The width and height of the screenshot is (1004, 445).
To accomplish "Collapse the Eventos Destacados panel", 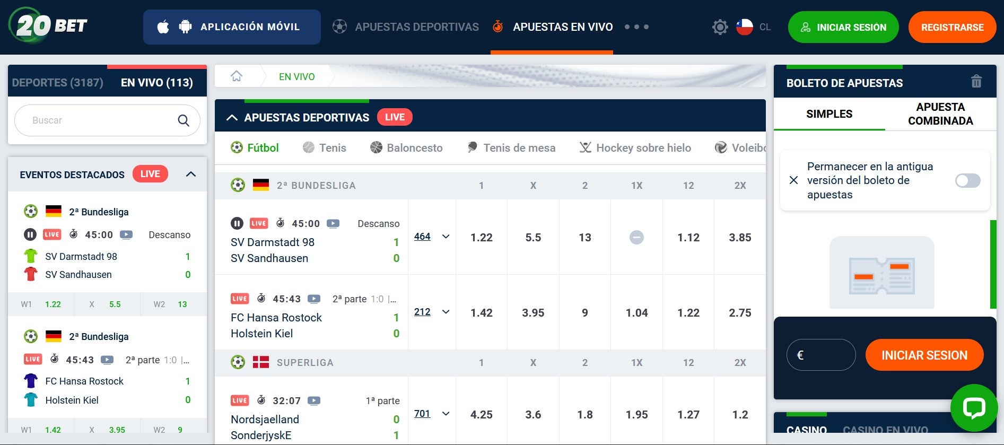I will (x=191, y=174).
